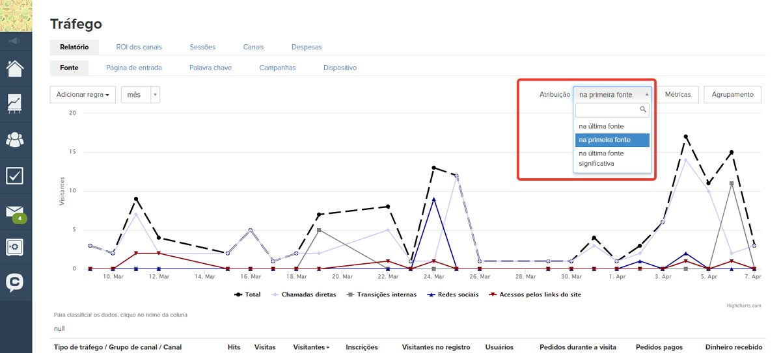
Task: Open the chat bubble icon in sidebar
Action: pyautogui.click(x=15, y=283)
